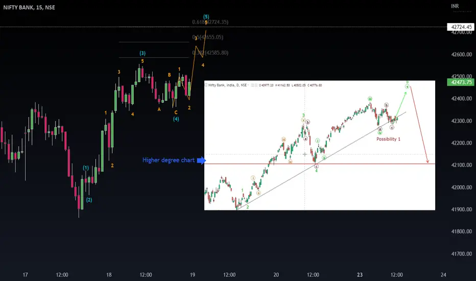Click the 42400.00 price axis label
Image resolution: width=476 pixels, height=281 pixels.
pyautogui.click(x=461, y=99)
